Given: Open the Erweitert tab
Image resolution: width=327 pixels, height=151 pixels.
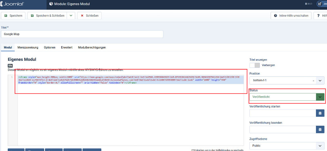Looking at the screenshot, I should click(x=67, y=47).
